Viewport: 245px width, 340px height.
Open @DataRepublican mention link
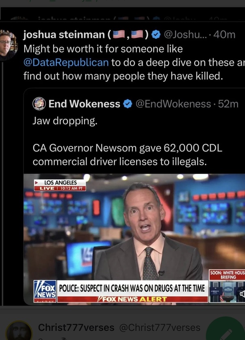point(66,62)
